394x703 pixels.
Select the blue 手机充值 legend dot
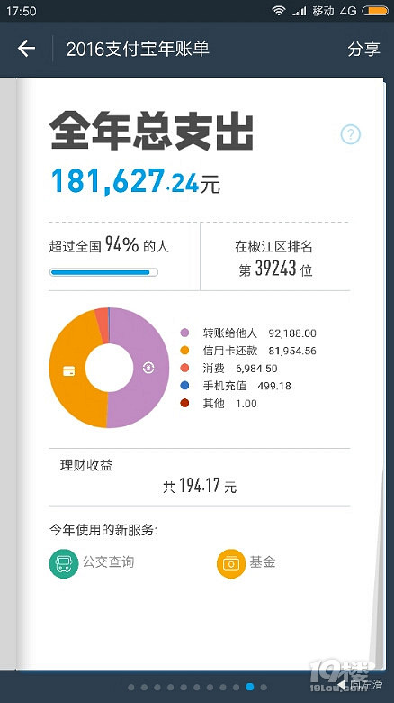[x=184, y=386]
